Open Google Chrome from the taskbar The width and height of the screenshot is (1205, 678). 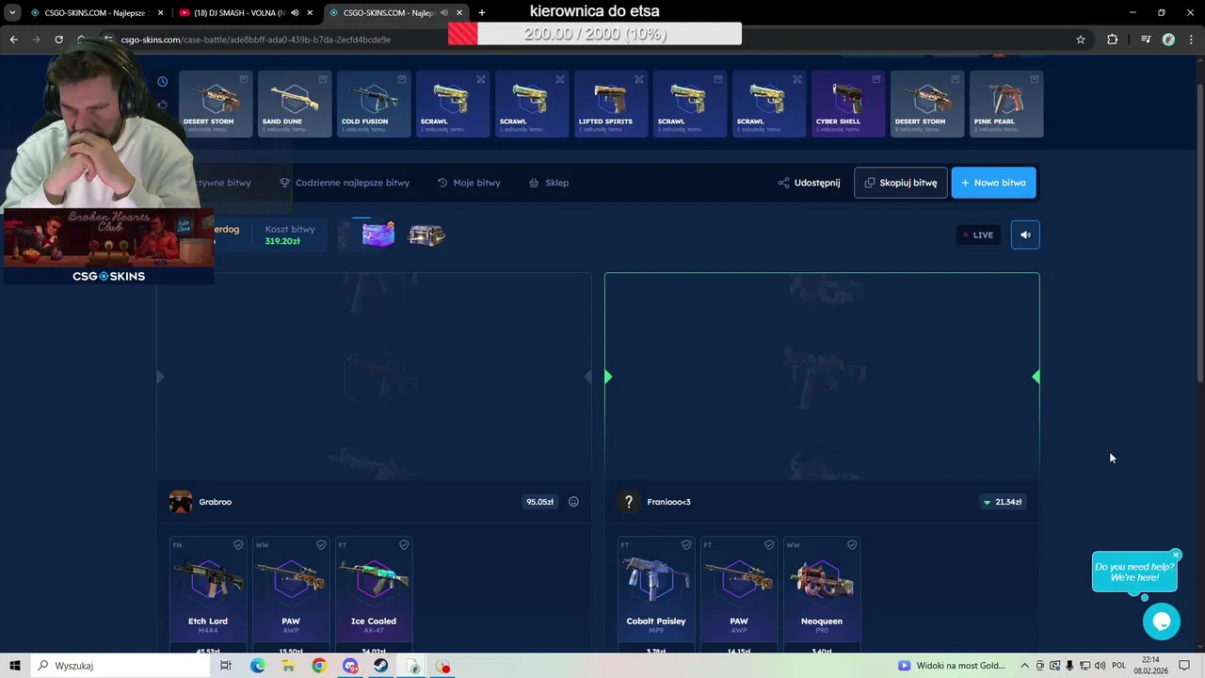click(319, 666)
